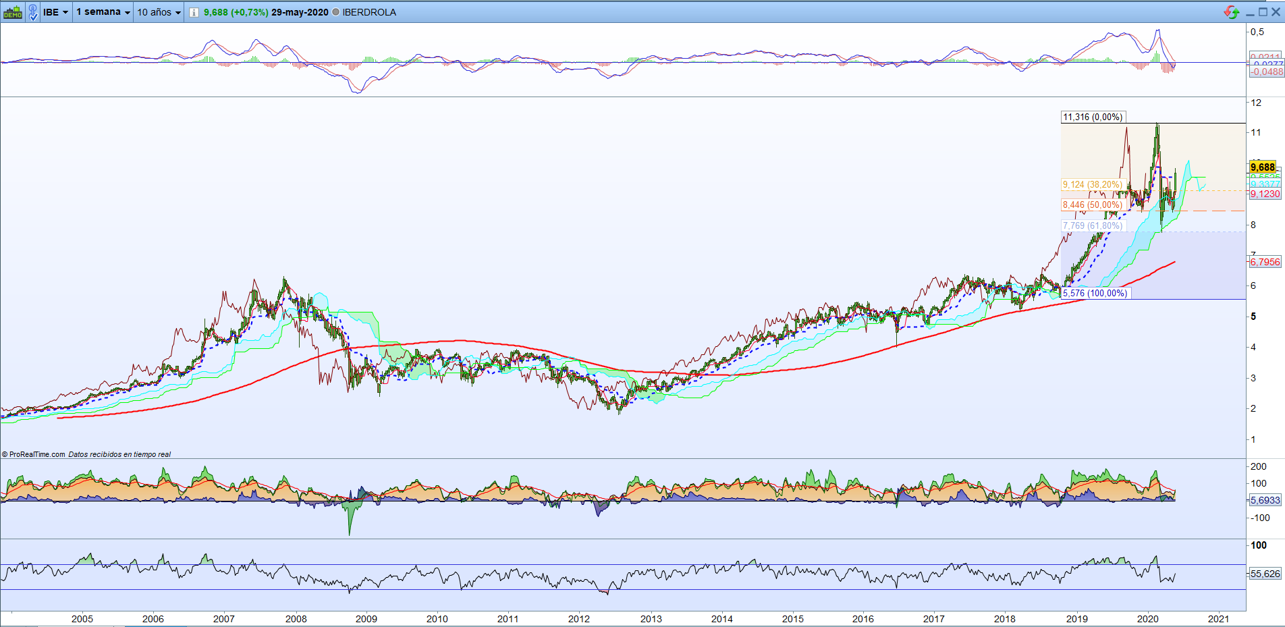Click the 0,5 level on the MACD axis
Image resolution: width=1285 pixels, height=627 pixels.
click(1257, 32)
